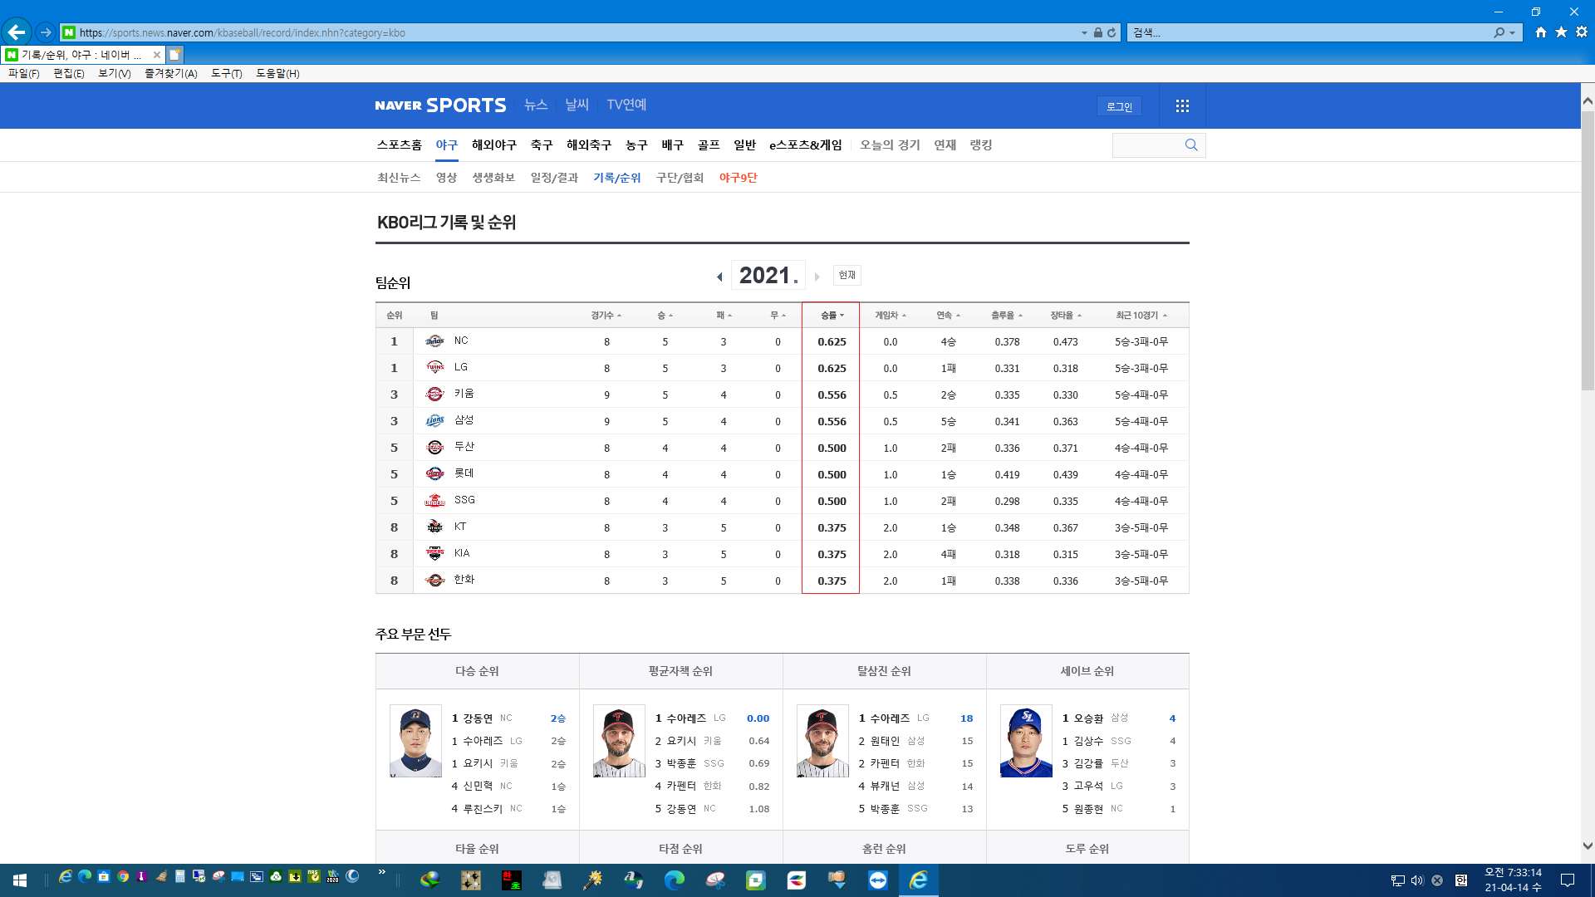1595x897 pixels.
Task: Select the 일정/결과 sub tab
Action: click(554, 178)
